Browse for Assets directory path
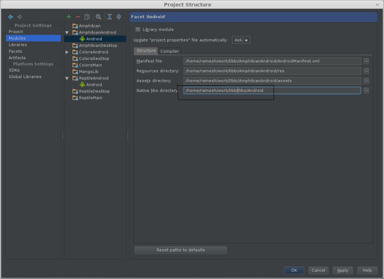384x279 pixels. point(366,81)
